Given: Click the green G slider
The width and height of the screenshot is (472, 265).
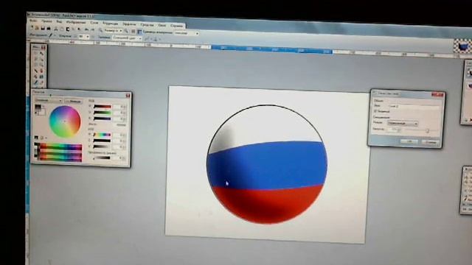Looking at the screenshot, I should tap(103, 113).
